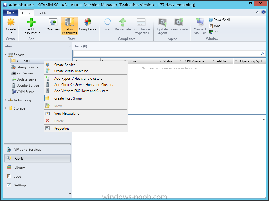269x201 pixels.
Task: Click the hosts search input field
Action: click(x=167, y=54)
